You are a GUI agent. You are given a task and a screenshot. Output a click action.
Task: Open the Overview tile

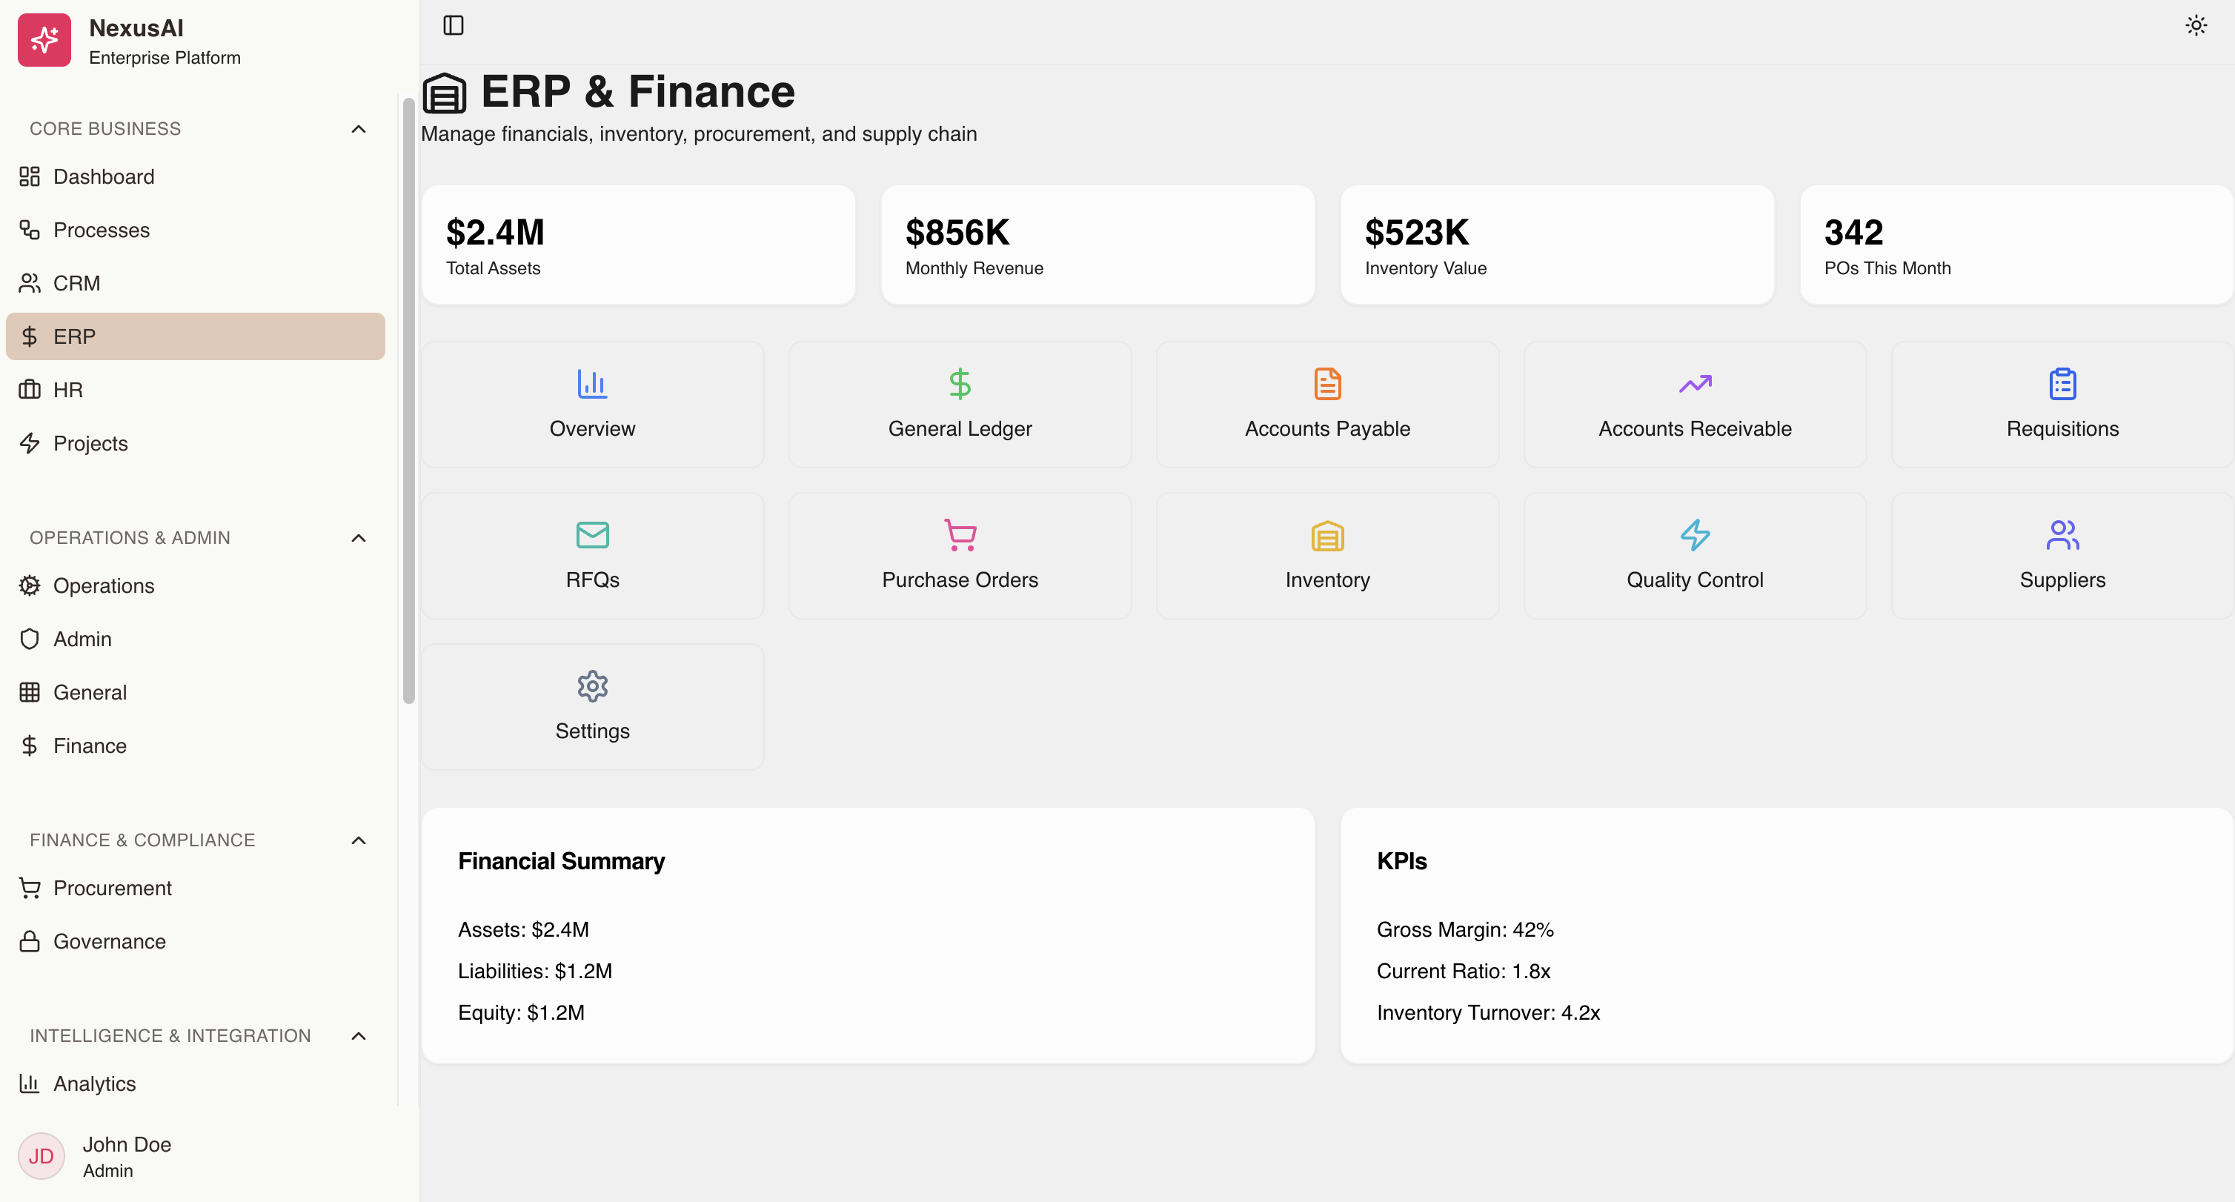(x=591, y=405)
